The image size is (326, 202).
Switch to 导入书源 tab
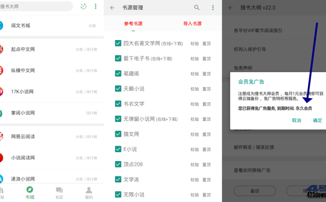193,24
